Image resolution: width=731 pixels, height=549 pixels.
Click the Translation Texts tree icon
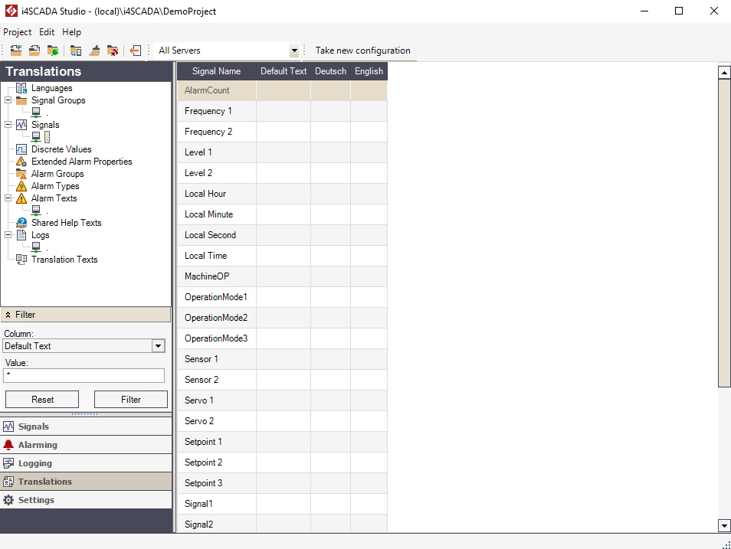click(21, 260)
